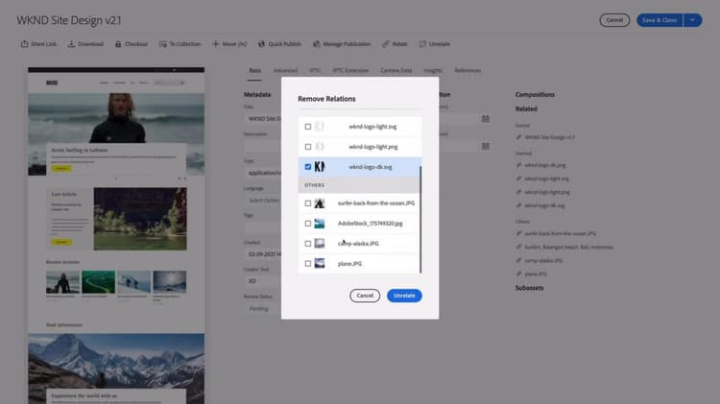Click the surfer-back-from-the-ocean thumbnail
The width and height of the screenshot is (720, 404).
(x=320, y=203)
